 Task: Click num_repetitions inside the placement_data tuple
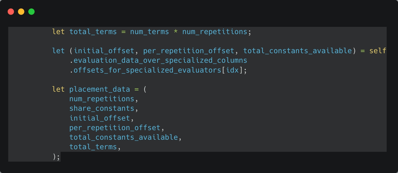102,99
